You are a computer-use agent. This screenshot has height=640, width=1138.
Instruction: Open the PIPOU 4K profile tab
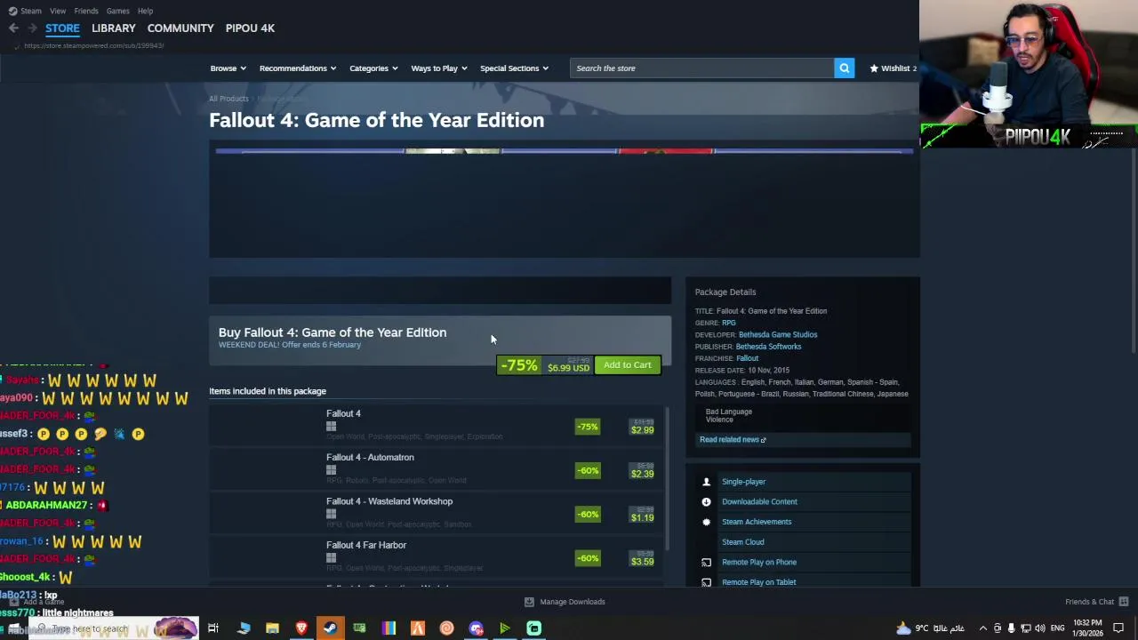tap(250, 28)
